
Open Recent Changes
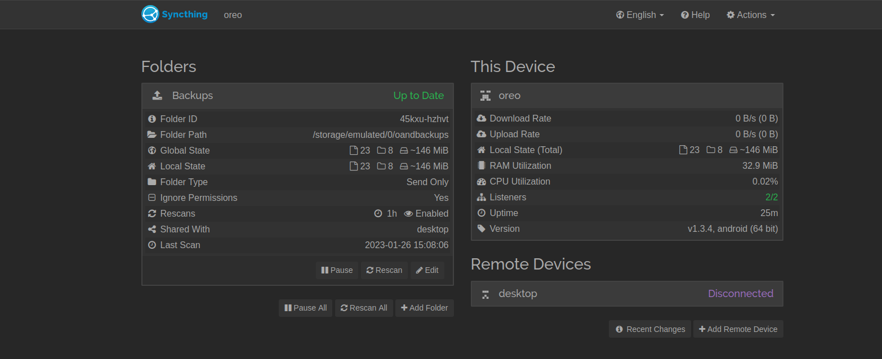click(x=650, y=329)
